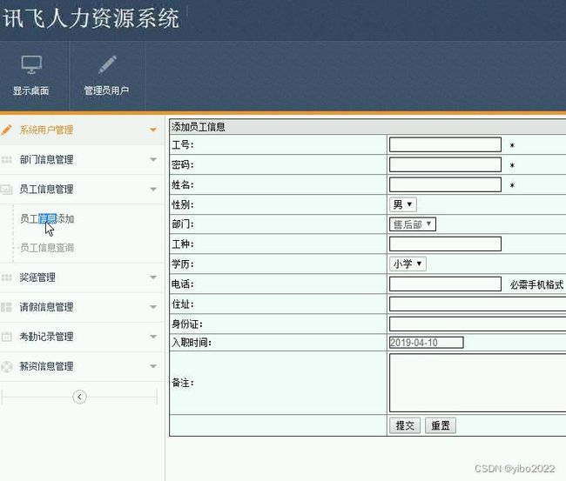Expand the 部门信息管理 arrow
Image resolution: width=566 pixels, height=481 pixels.
point(153,159)
